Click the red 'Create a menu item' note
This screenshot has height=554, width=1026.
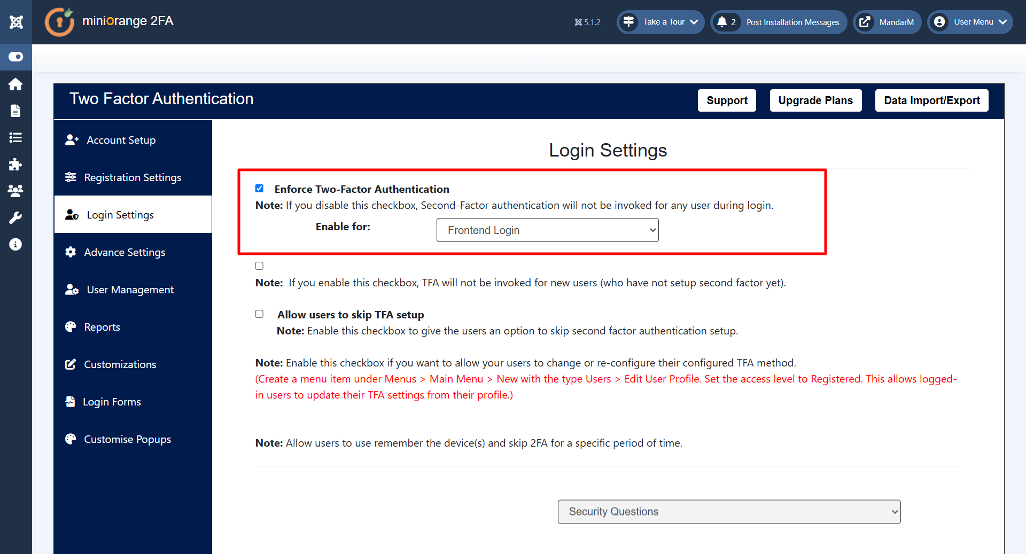click(606, 387)
